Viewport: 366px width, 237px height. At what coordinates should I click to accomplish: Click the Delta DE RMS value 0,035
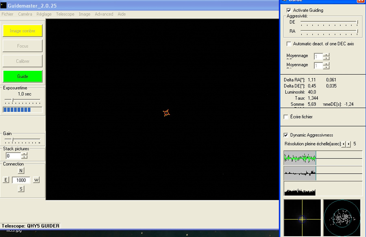pyautogui.click(x=331, y=86)
